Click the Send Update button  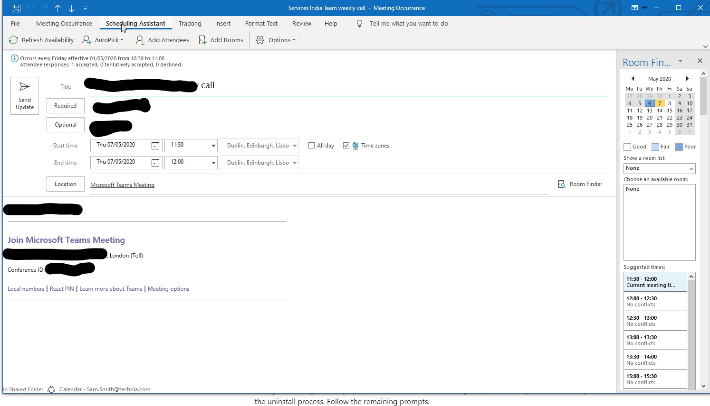tap(25, 96)
